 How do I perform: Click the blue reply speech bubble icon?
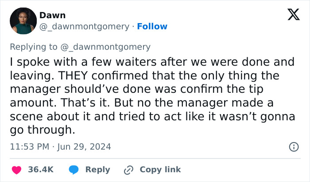click(74, 170)
